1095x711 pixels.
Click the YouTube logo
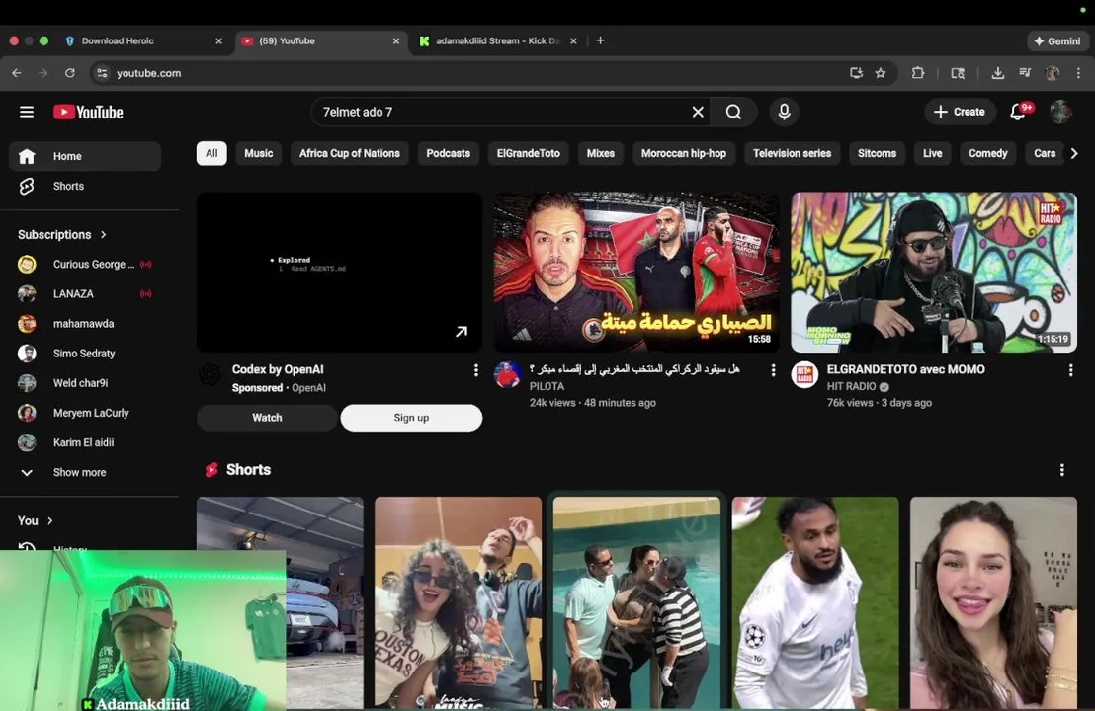pos(88,112)
